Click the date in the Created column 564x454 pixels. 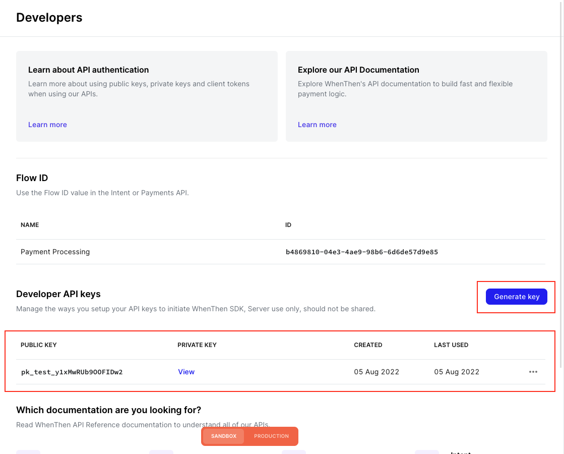point(377,372)
